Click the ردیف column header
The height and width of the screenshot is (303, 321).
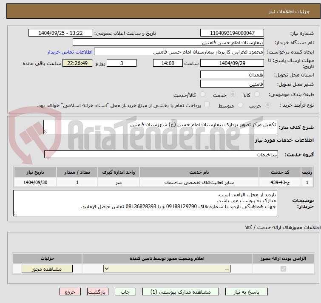click(307, 172)
